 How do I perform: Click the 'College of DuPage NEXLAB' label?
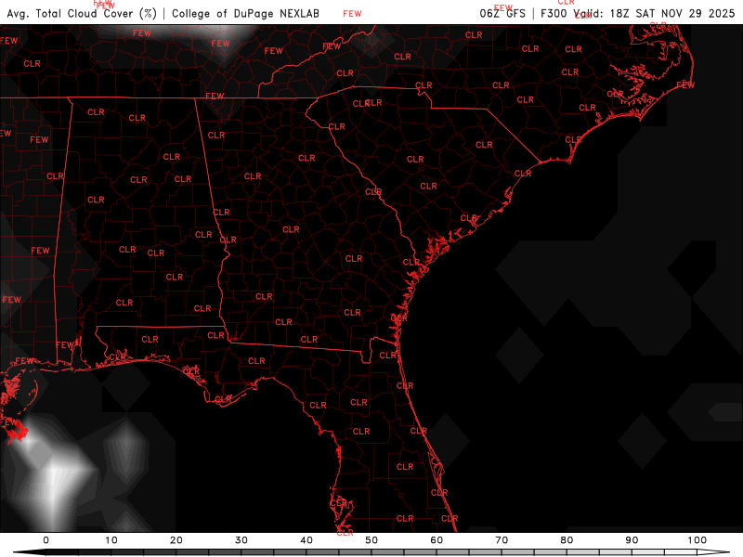[x=245, y=13]
